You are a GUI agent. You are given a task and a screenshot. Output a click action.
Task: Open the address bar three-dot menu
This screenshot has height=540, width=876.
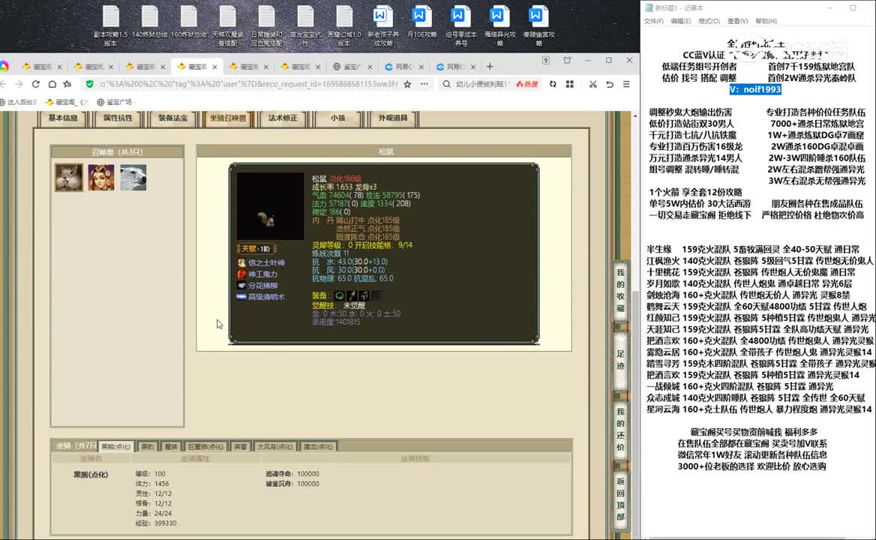pyautogui.click(x=424, y=84)
